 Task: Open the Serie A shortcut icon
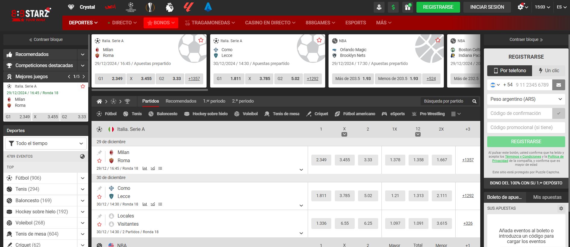[208, 7]
